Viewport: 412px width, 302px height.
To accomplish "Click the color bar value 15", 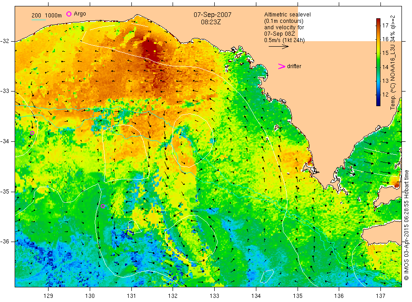I will 385,53.
